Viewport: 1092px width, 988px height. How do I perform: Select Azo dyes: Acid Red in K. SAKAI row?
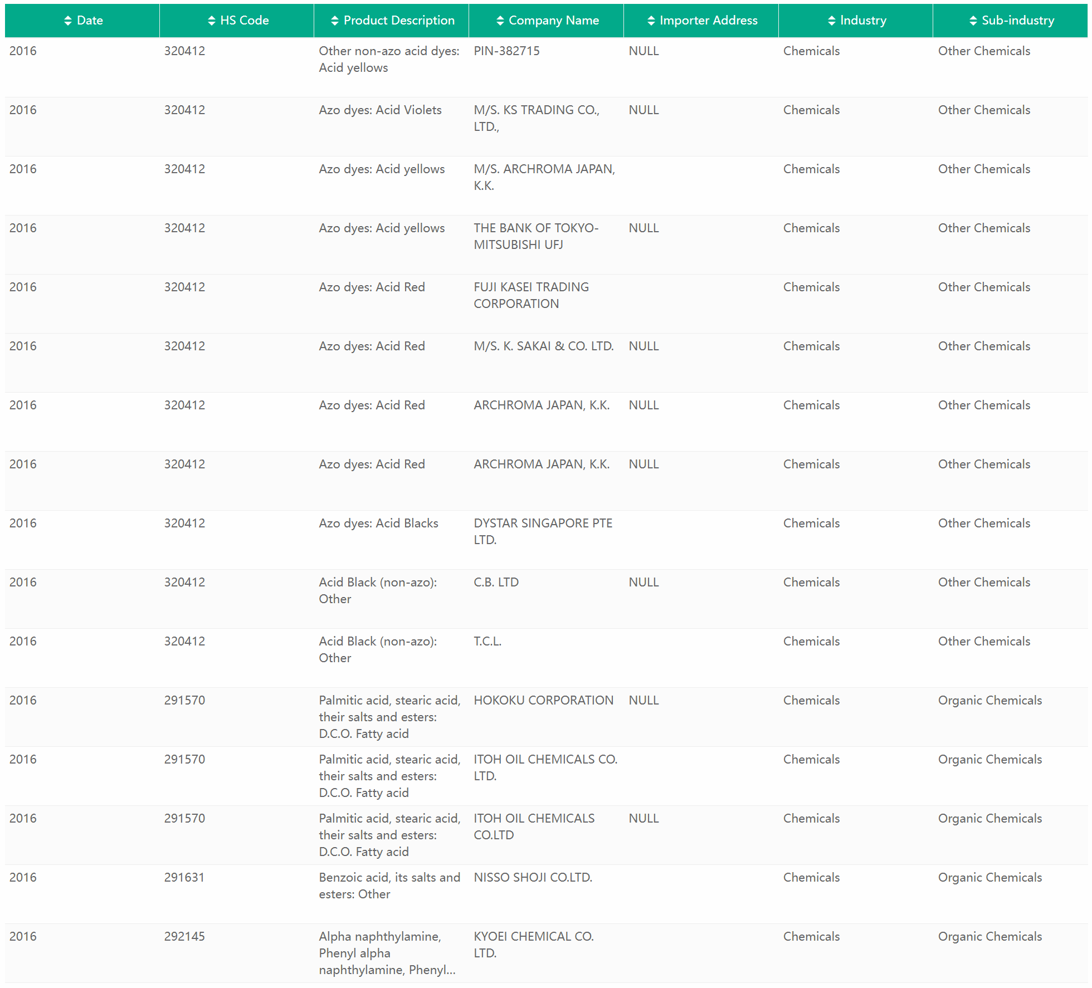[372, 346]
